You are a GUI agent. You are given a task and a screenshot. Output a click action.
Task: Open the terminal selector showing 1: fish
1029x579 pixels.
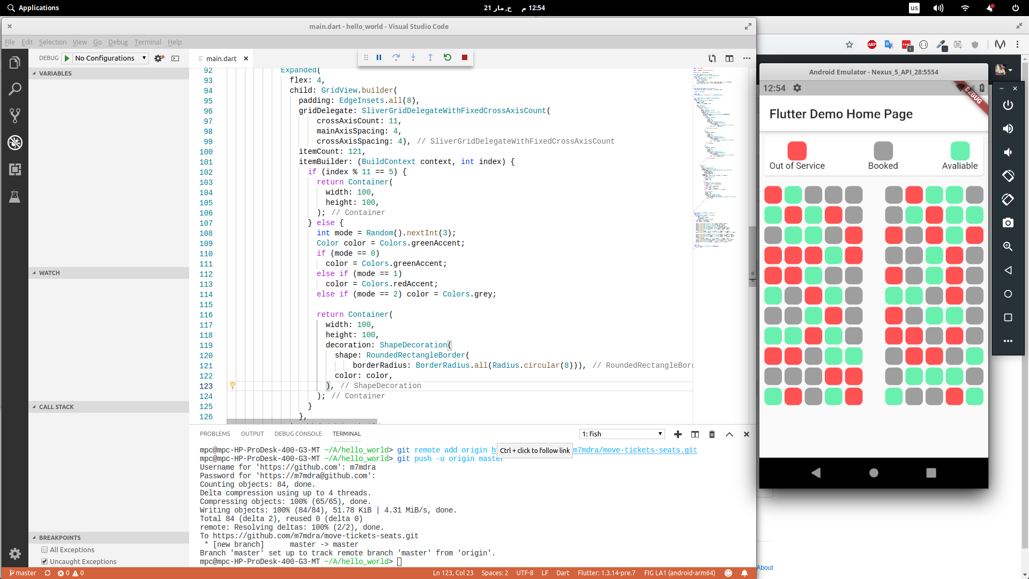(622, 434)
